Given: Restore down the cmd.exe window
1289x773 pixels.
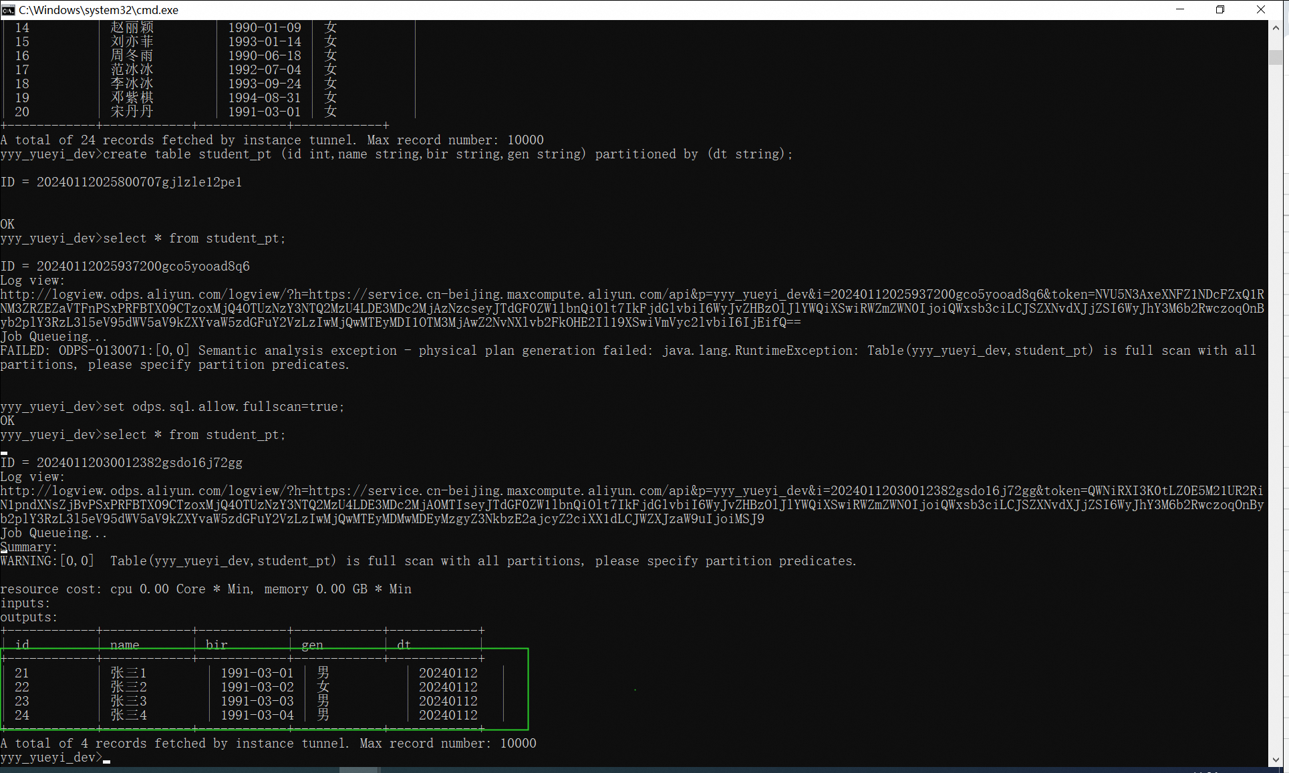Looking at the screenshot, I should (1220, 10).
